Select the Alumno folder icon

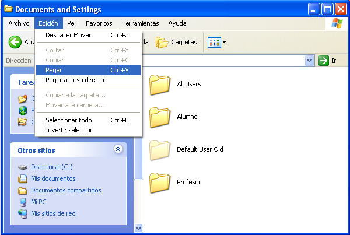coord(159,117)
